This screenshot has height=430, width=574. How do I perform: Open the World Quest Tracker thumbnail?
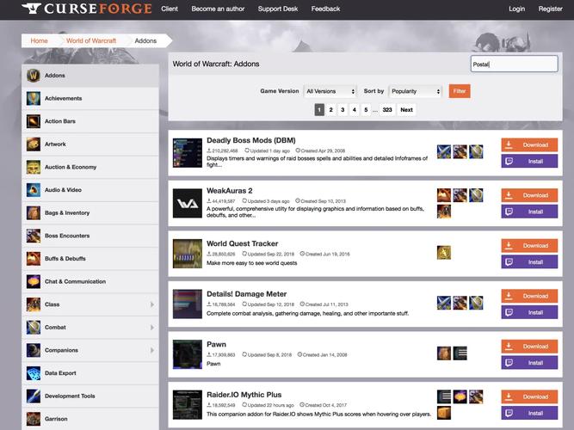188,254
